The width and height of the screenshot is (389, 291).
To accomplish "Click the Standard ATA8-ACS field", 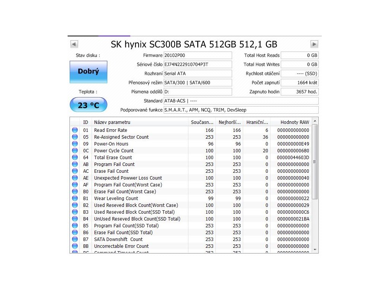I will coord(241,101).
